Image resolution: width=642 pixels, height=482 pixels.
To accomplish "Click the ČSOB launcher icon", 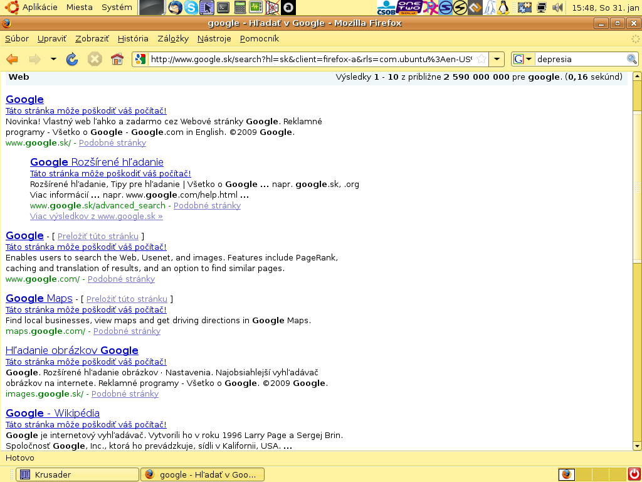I will [386, 8].
